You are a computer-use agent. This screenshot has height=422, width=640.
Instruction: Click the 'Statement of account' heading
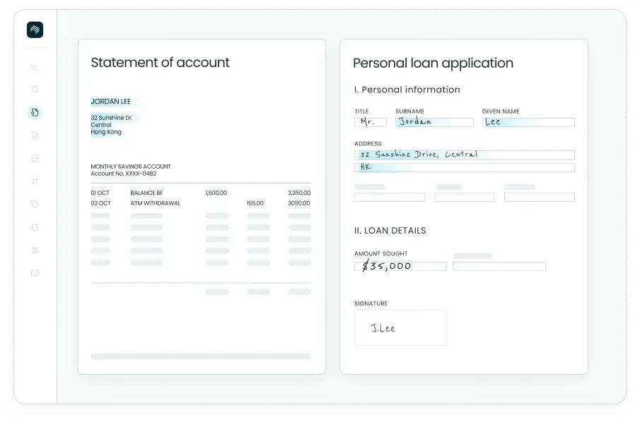coord(160,62)
